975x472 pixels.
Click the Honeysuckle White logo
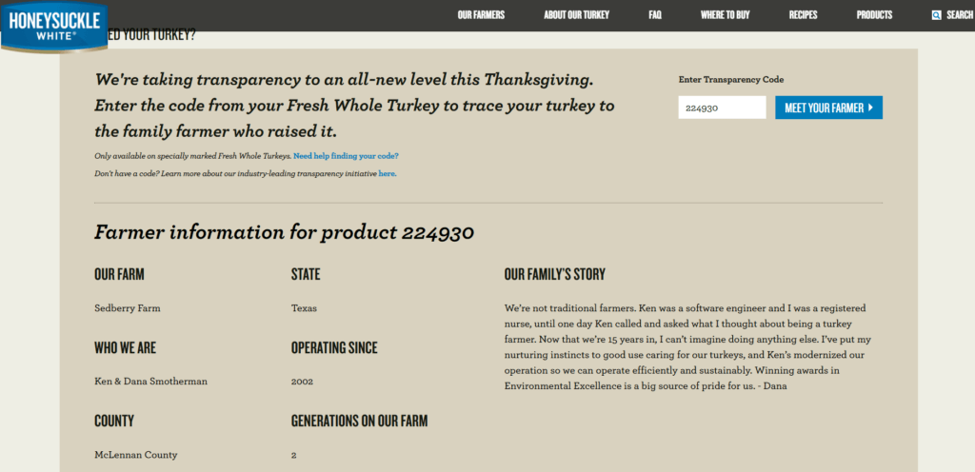(x=53, y=24)
